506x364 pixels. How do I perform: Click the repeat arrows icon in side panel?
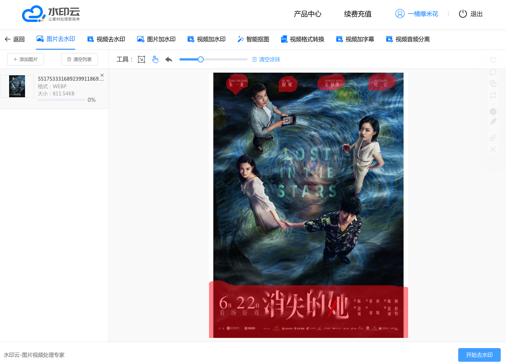493,95
